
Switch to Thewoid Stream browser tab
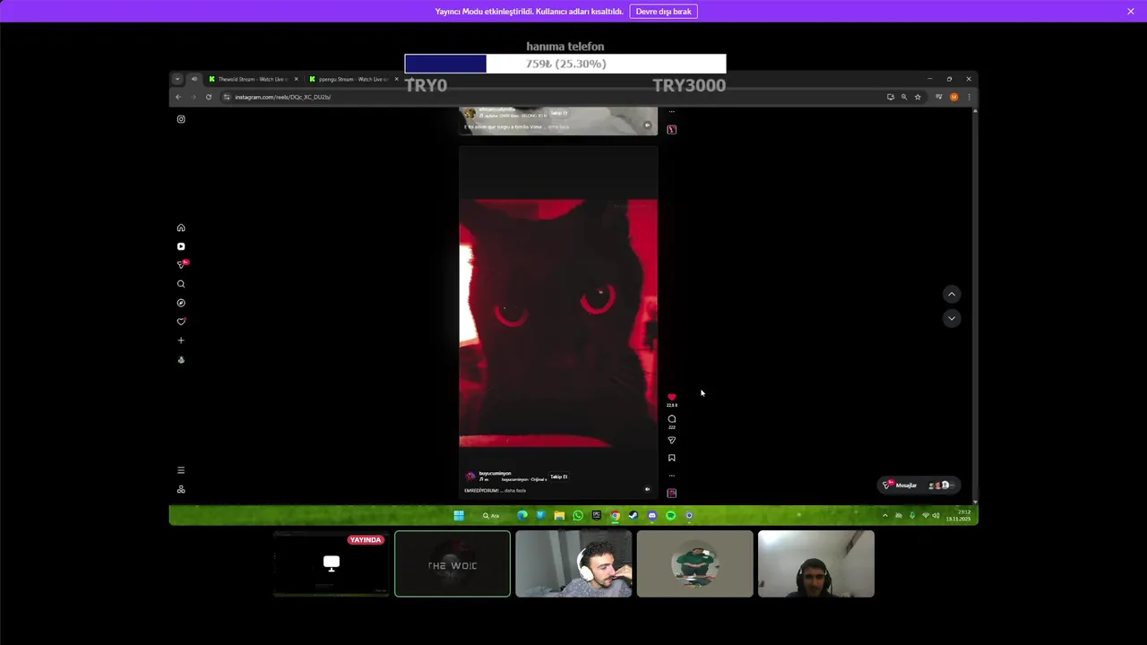coord(253,79)
